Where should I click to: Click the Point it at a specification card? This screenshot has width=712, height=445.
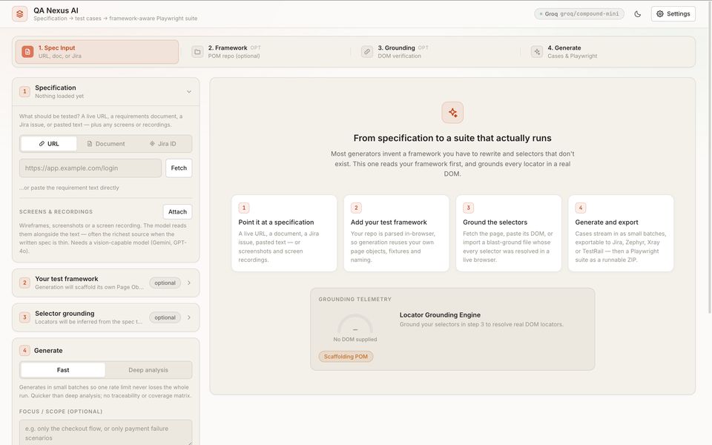(284, 234)
